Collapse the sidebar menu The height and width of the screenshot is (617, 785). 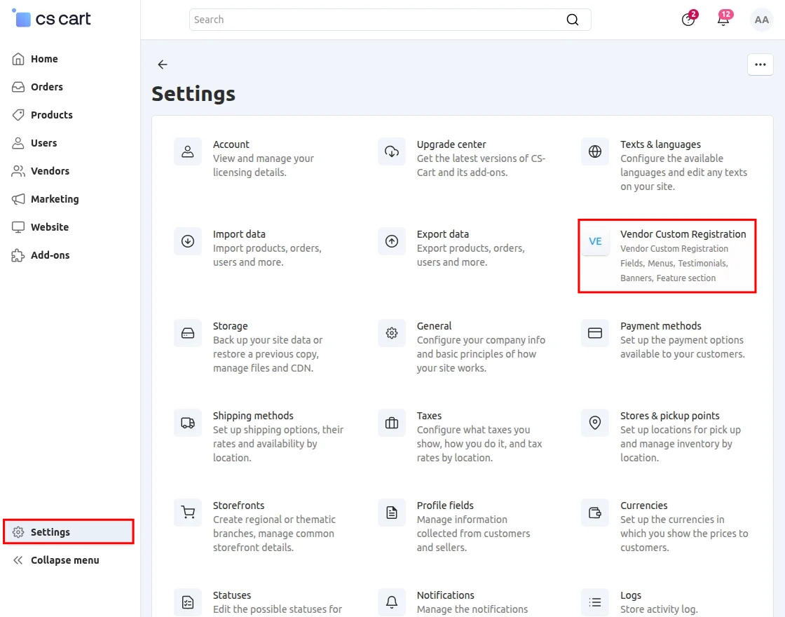(x=64, y=560)
